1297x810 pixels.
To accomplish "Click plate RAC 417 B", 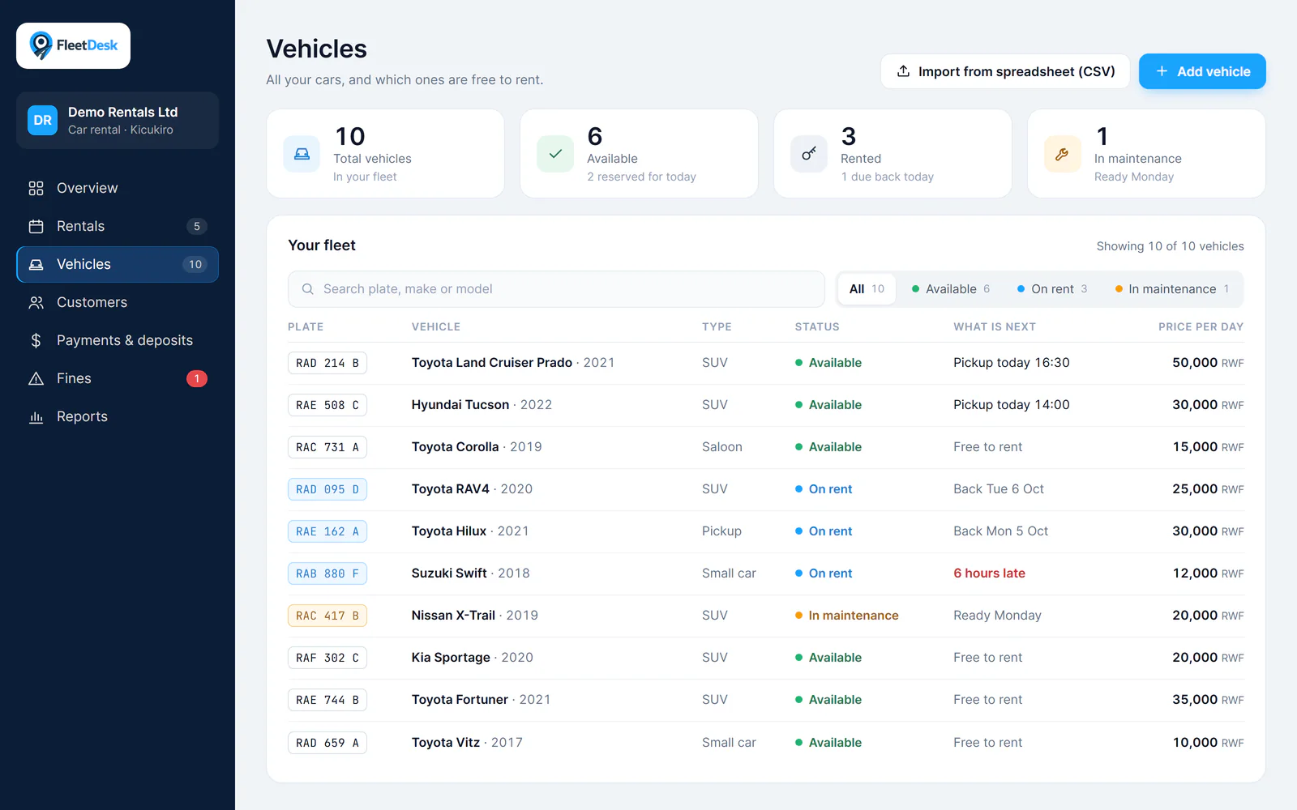I will (327, 616).
